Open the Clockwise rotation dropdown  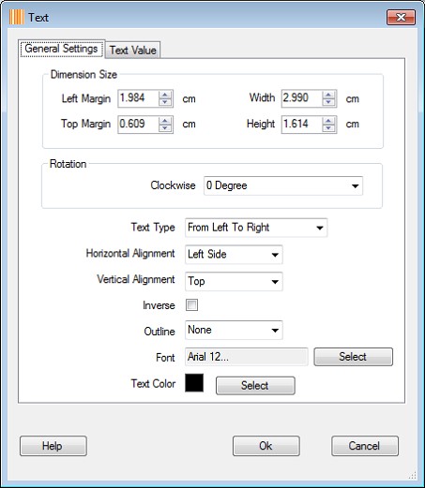coord(283,185)
